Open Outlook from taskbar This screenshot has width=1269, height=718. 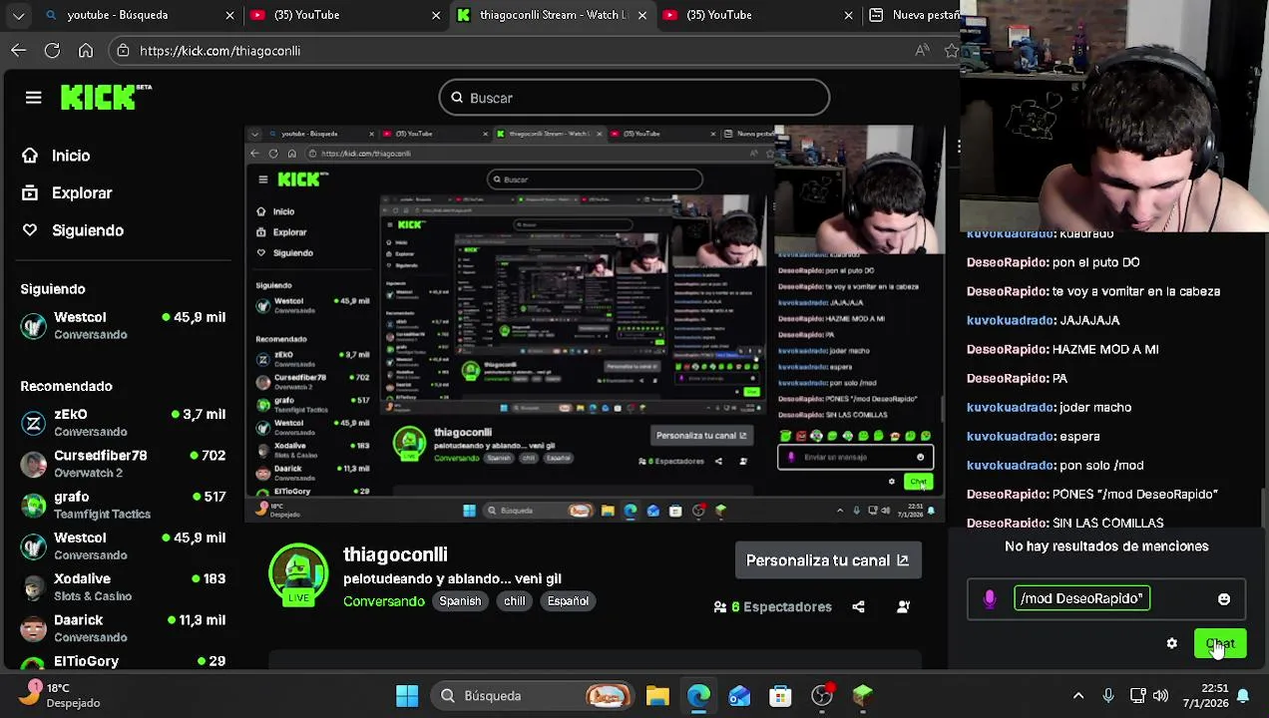[x=739, y=696]
